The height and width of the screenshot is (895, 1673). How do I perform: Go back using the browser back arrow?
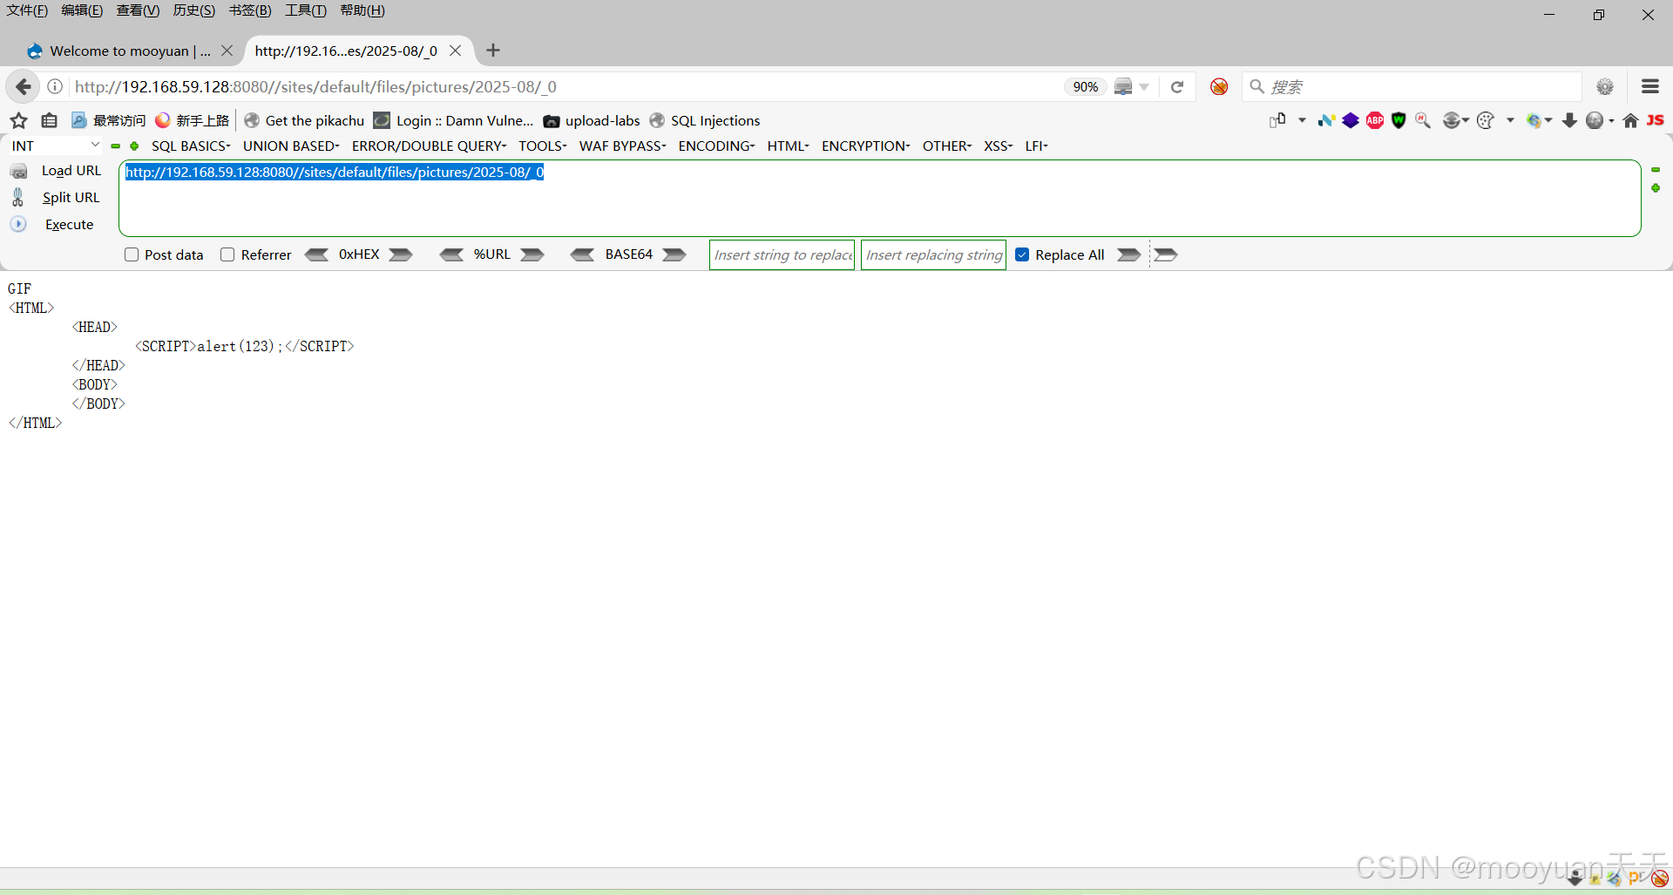[24, 86]
